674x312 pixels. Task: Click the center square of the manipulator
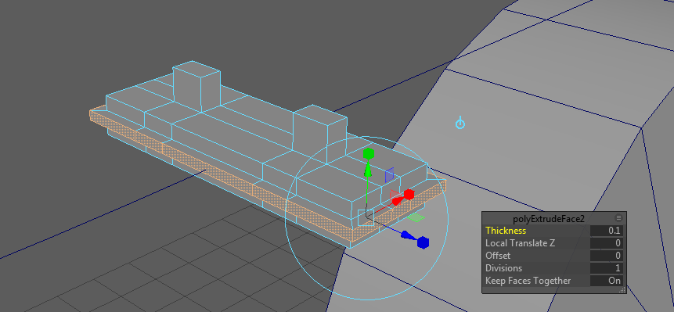click(366, 217)
